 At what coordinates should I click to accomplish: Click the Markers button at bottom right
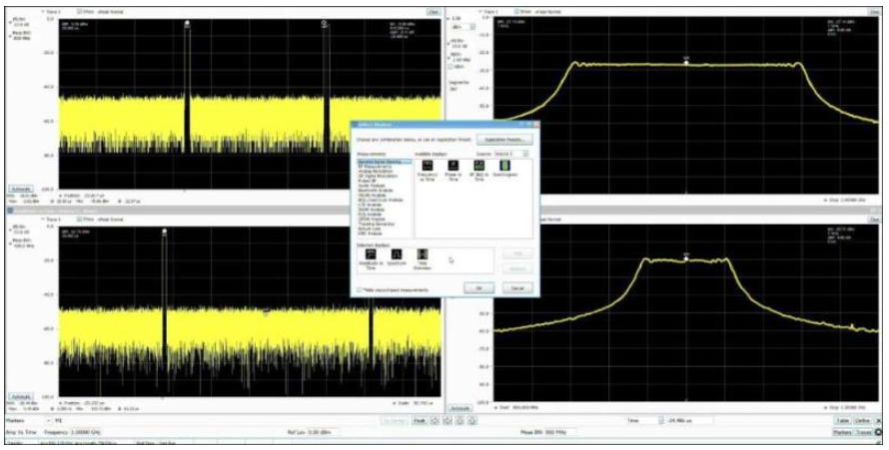842,432
